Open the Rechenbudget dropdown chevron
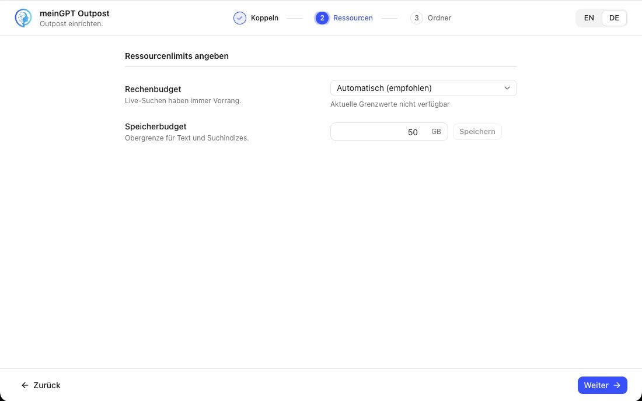Viewport: 642px width, 401px height. 507,88
